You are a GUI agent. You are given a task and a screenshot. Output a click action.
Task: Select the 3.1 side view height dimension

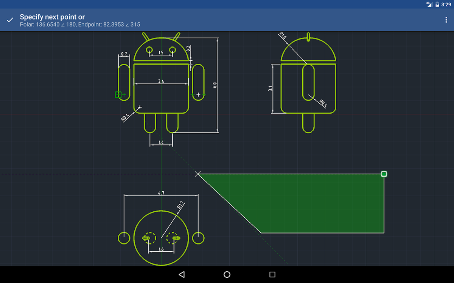point(270,89)
